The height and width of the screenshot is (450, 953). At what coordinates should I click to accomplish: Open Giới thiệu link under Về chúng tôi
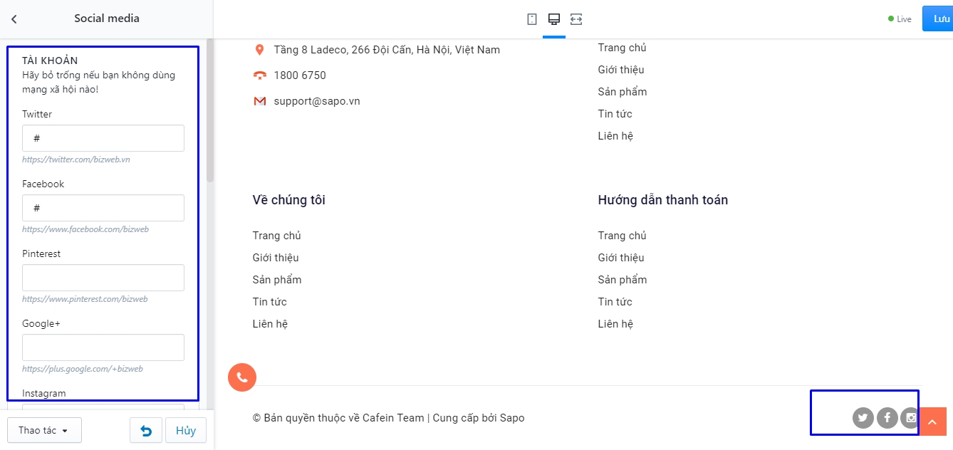[x=276, y=258]
